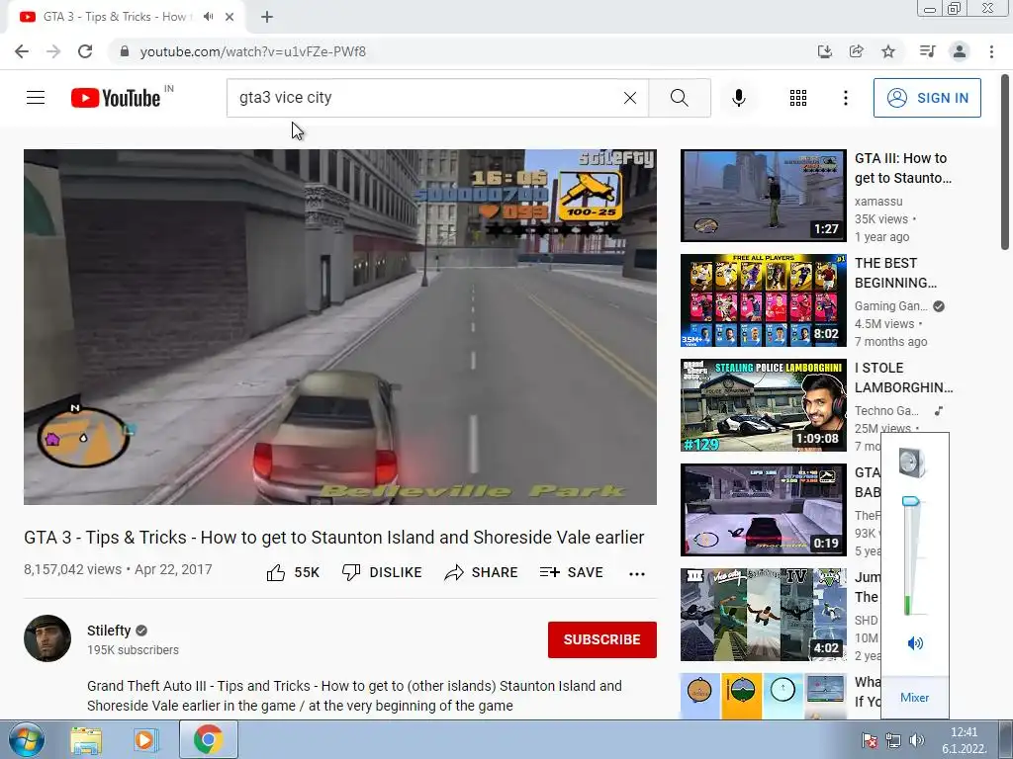Open the Mixer link
Screen dimensions: 1013x759
914,698
